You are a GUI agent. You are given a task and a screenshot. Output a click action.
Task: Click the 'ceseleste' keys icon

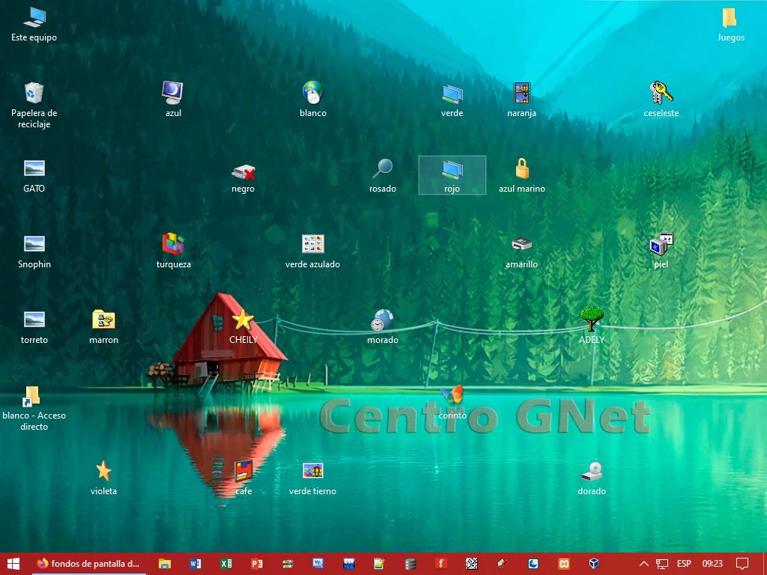(x=661, y=93)
